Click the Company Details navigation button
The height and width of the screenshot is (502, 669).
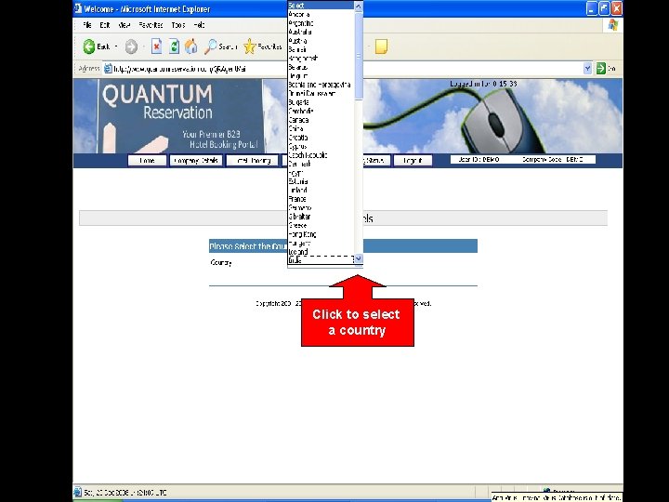pos(196,161)
